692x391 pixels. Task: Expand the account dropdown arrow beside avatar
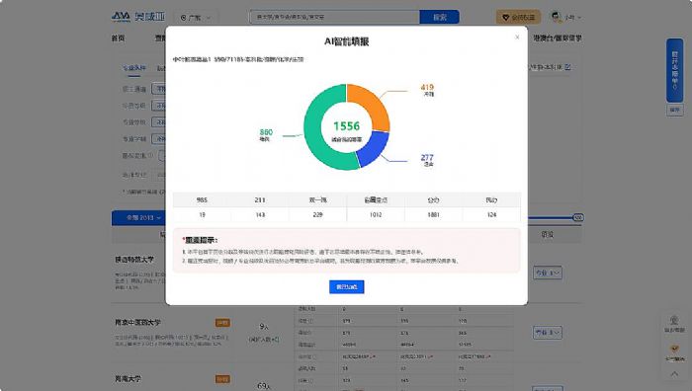click(x=579, y=18)
